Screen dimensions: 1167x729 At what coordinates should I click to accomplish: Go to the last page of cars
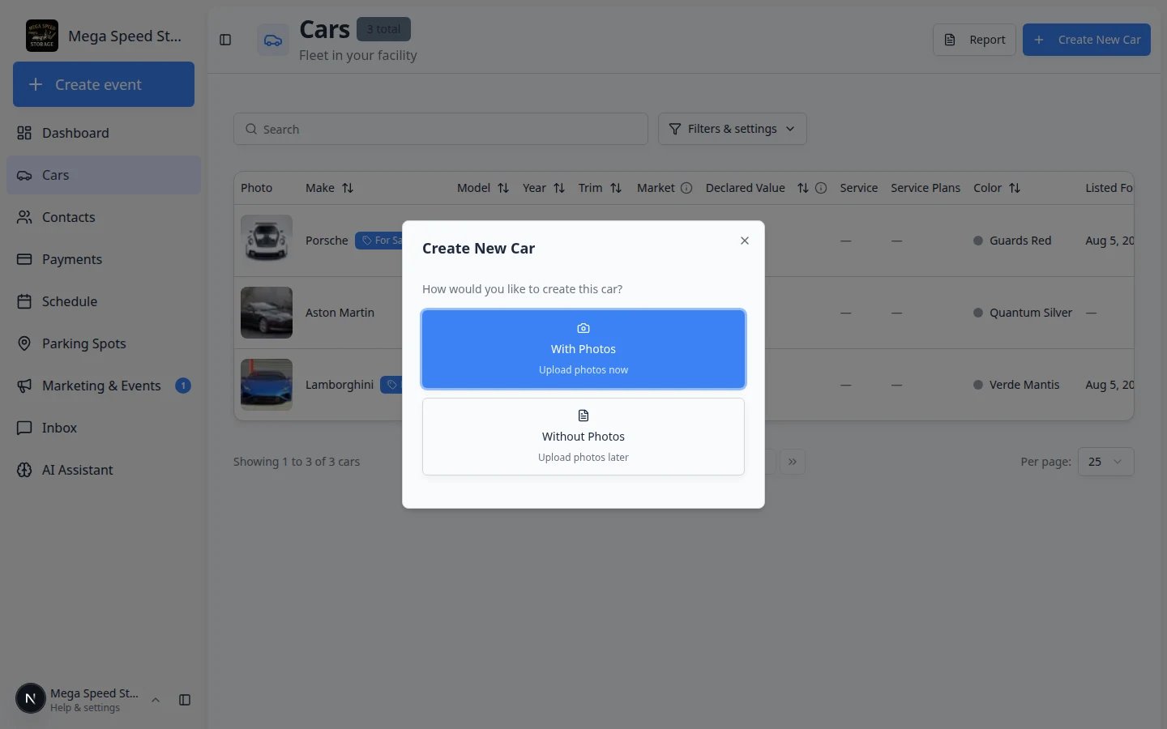click(x=793, y=462)
